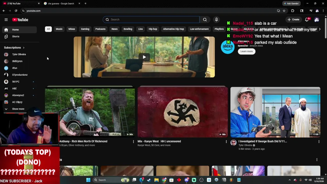This screenshot has width=327, height=184.
Task: Open AC Clipzy subscription channel
Action: (19, 102)
